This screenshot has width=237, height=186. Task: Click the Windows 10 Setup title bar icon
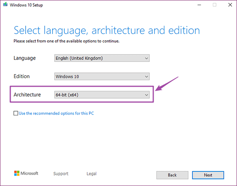(6, 4)
